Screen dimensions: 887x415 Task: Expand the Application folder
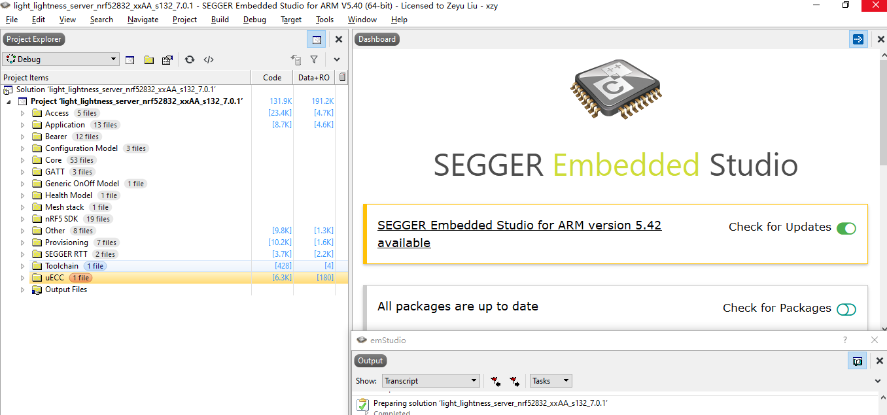(22, 125)
